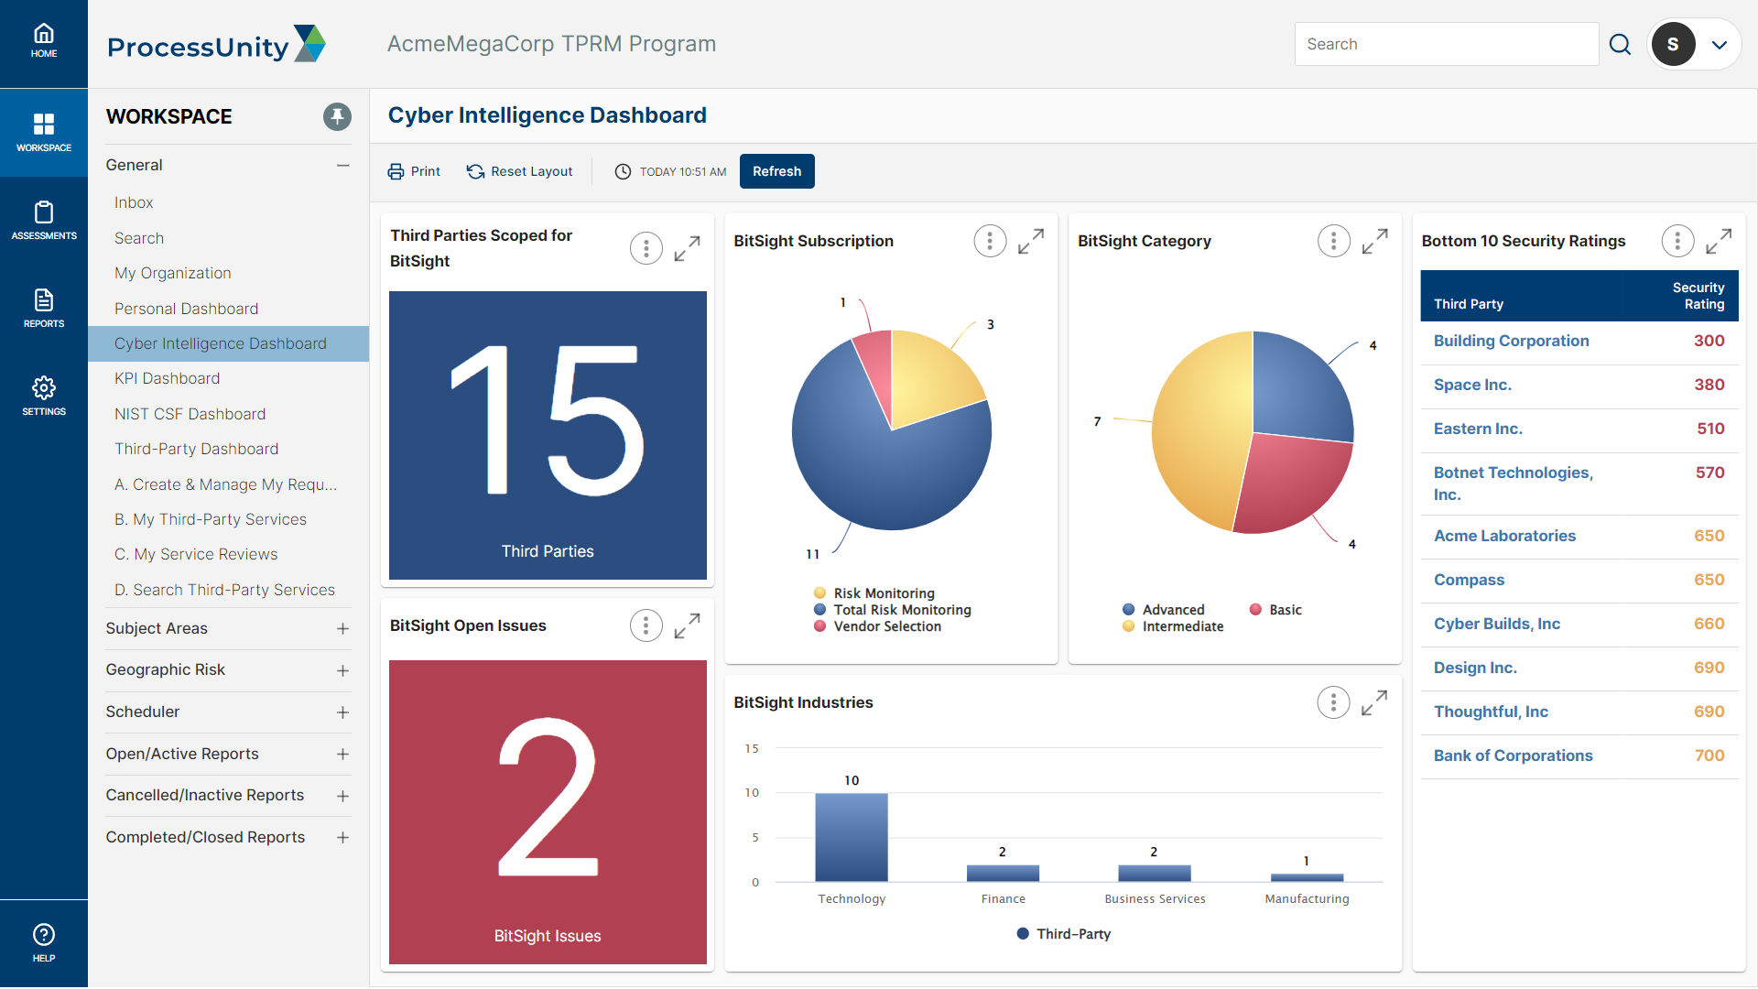The image size is (1758, 989).
Task: Click Technology bar in Industries chart
Action: (852, 837)
